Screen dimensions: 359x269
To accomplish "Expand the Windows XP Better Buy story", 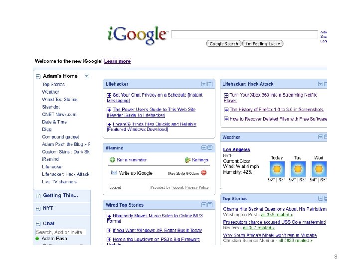I will point(109,231).
